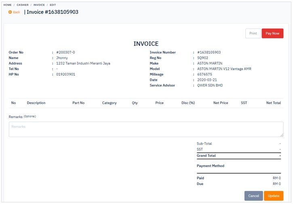Image resolution: width=293 pixels, height=204 pixels.
Task: Click the Description column header
Action: pyautogui.click(x=36, y=103)
